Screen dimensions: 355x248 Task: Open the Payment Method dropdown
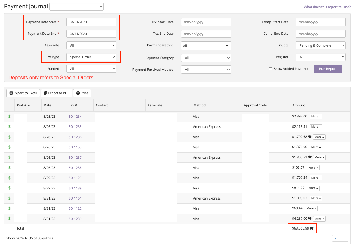(x=206, y=46)
